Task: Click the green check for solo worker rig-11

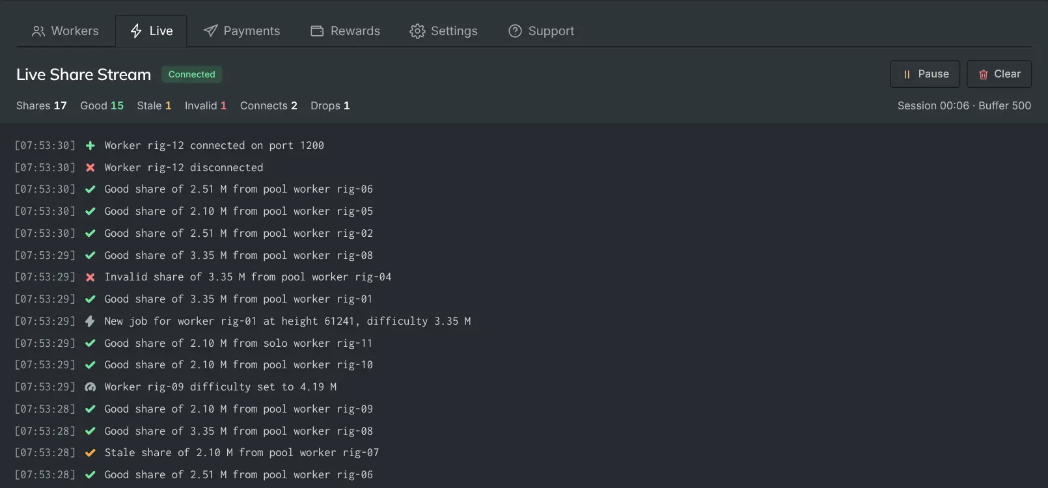Action: 90,344
